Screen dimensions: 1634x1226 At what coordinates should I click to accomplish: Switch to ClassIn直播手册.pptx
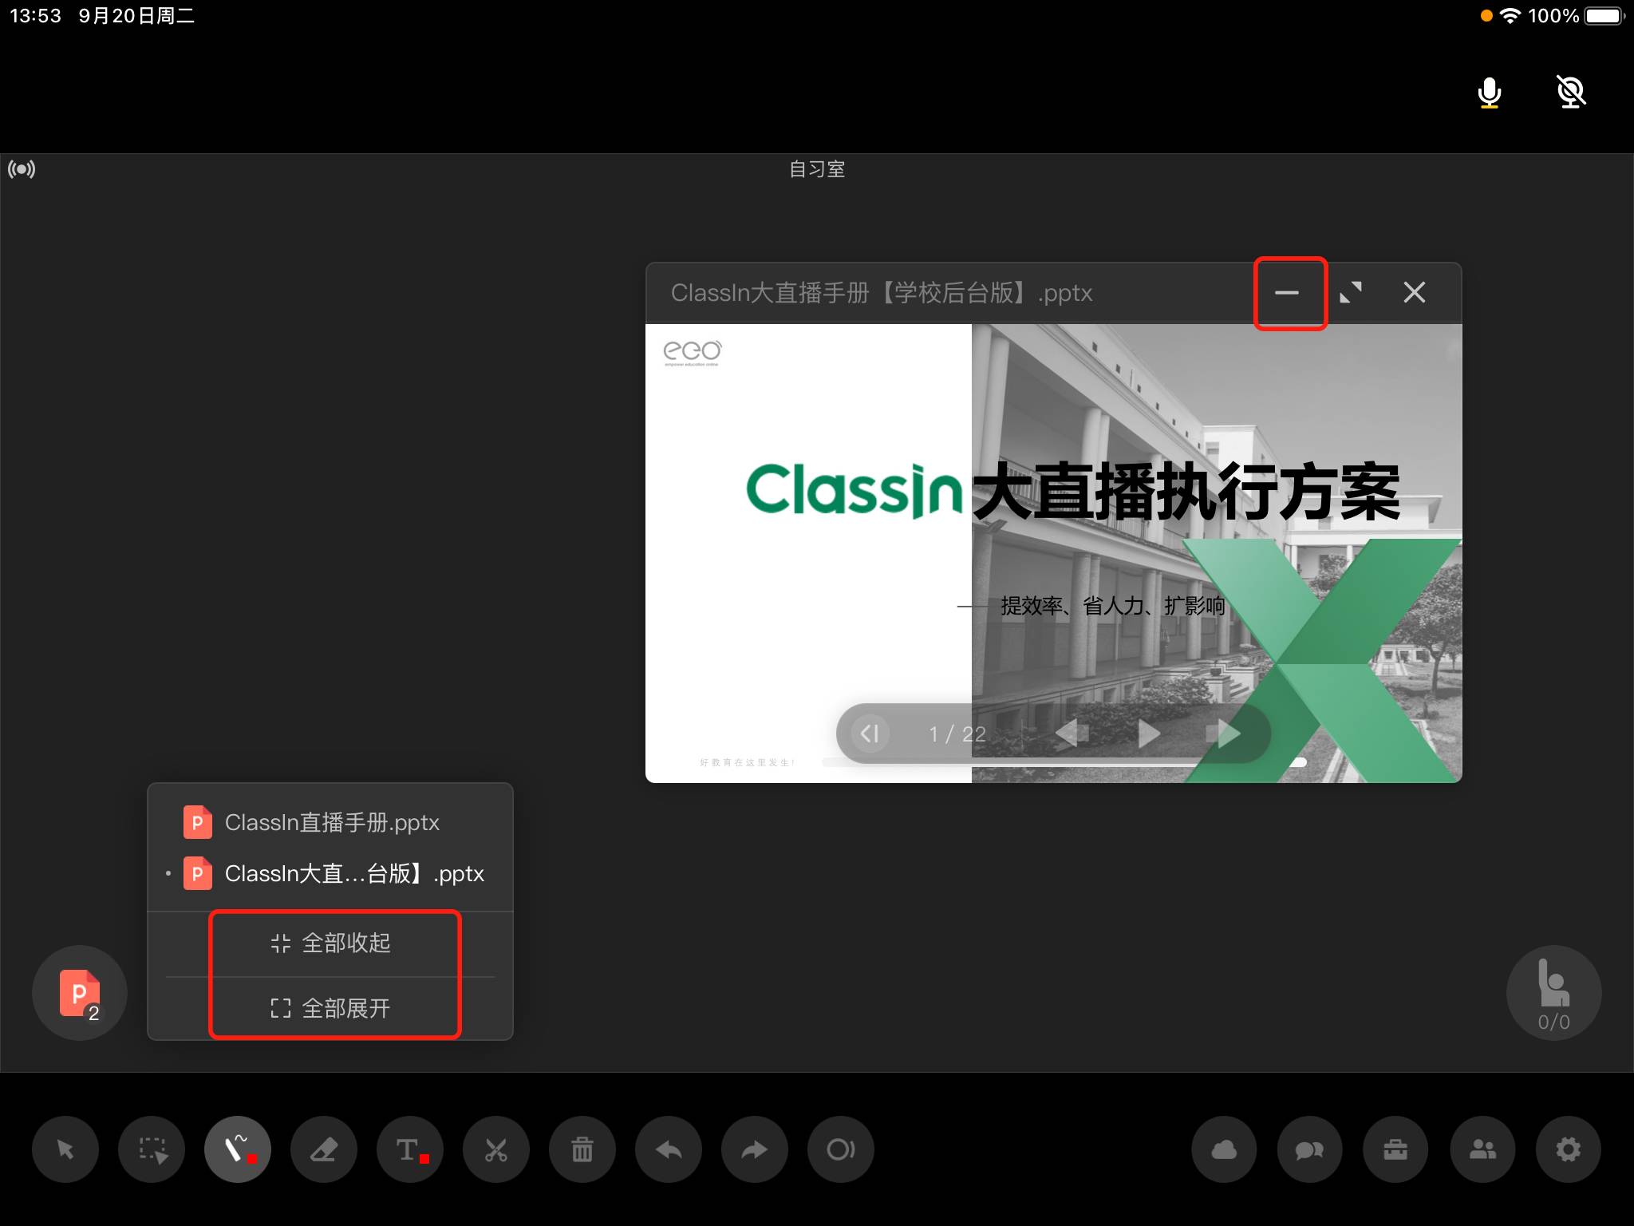[x=330, y=822]
